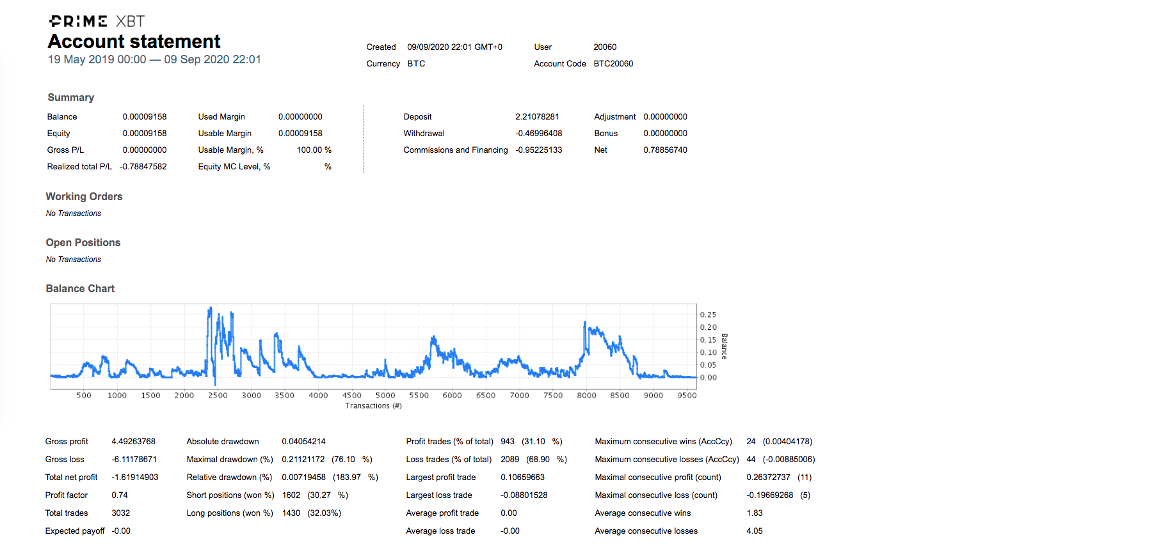
Task: Click the Balance Chart heading
Action: pyautogui.click(x=80, y=289)
